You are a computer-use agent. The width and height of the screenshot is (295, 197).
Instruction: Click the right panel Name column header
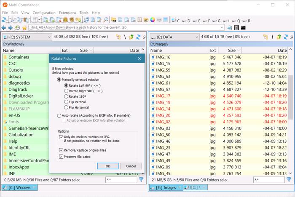[x=179, y=51]
